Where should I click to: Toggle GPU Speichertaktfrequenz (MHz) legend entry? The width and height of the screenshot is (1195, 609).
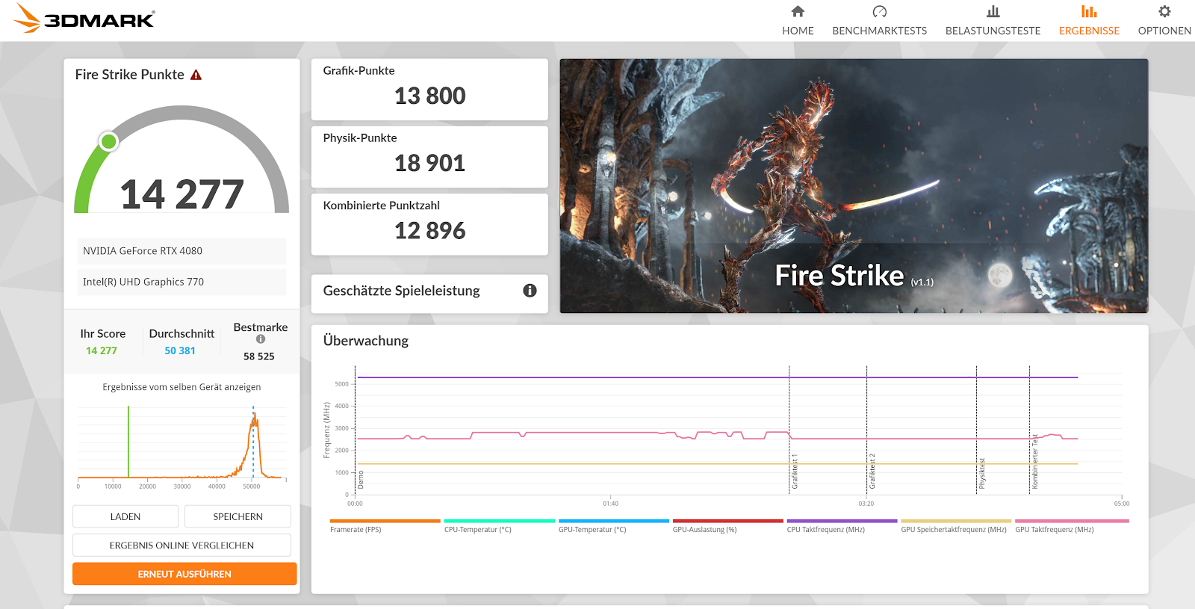(x=956, y=525)
